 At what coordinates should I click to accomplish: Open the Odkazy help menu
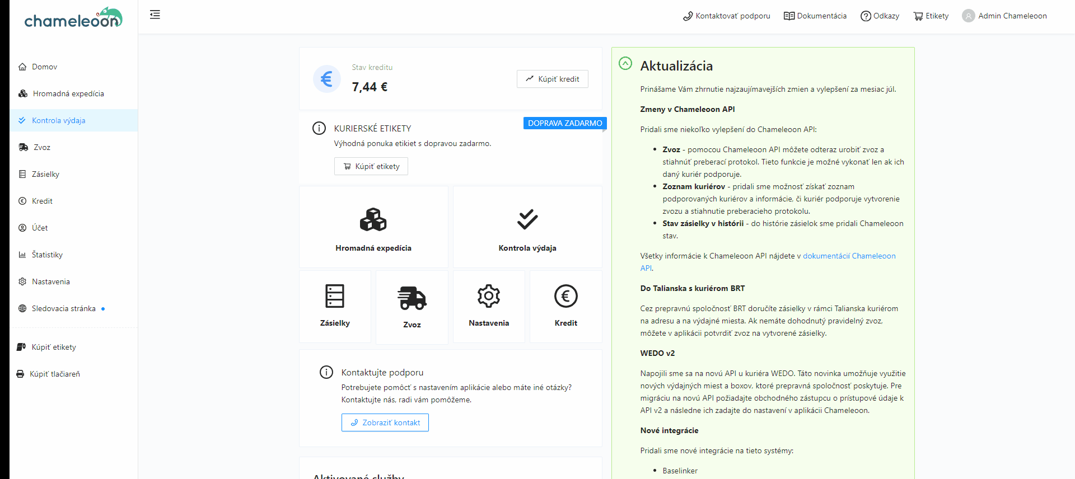coord(880,16)
